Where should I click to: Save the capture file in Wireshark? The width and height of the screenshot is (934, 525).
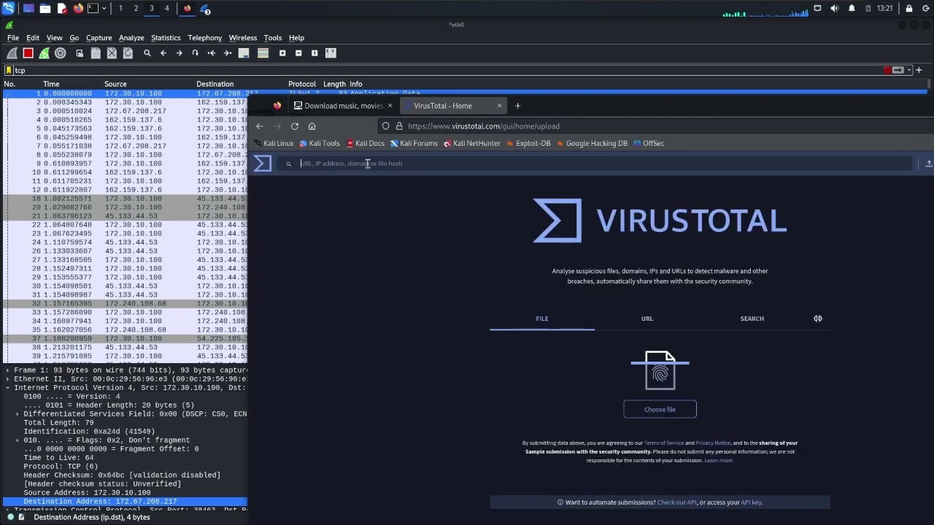96,53
